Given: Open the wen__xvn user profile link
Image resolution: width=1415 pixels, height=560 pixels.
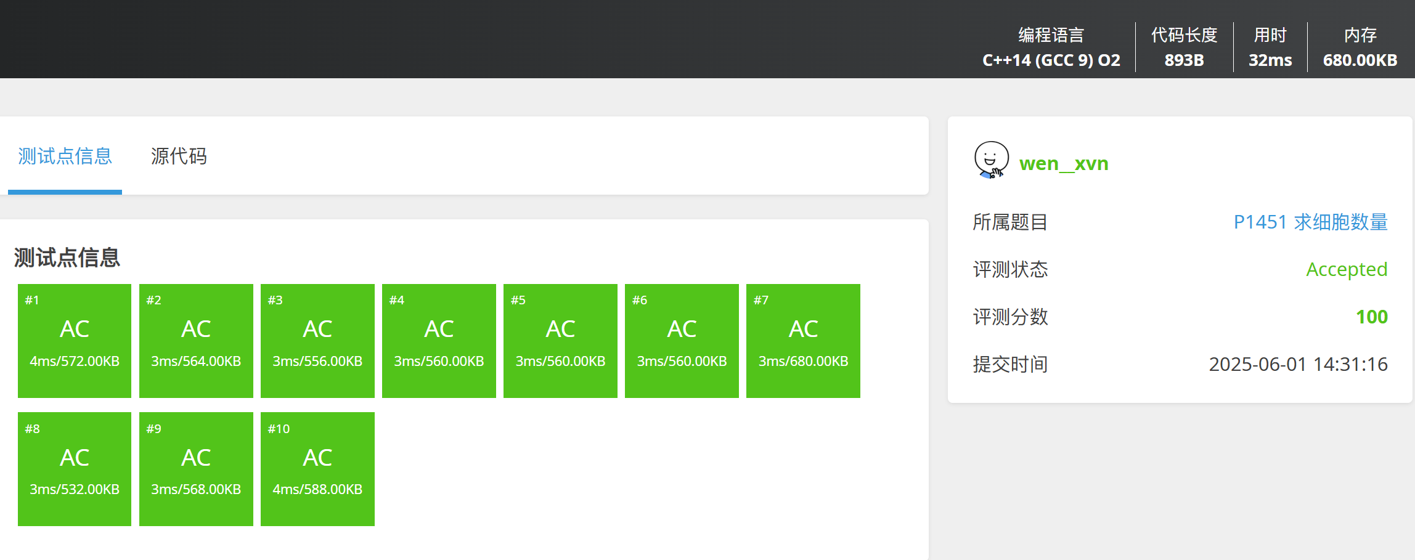Looking at the screenshot, I should click(1064, 163).
